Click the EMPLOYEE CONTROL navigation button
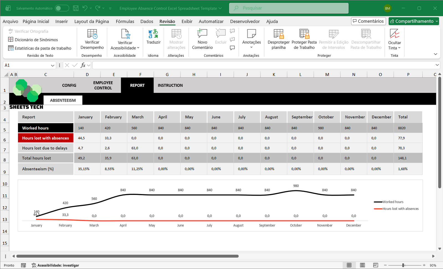443x269 pixels. 103,85
